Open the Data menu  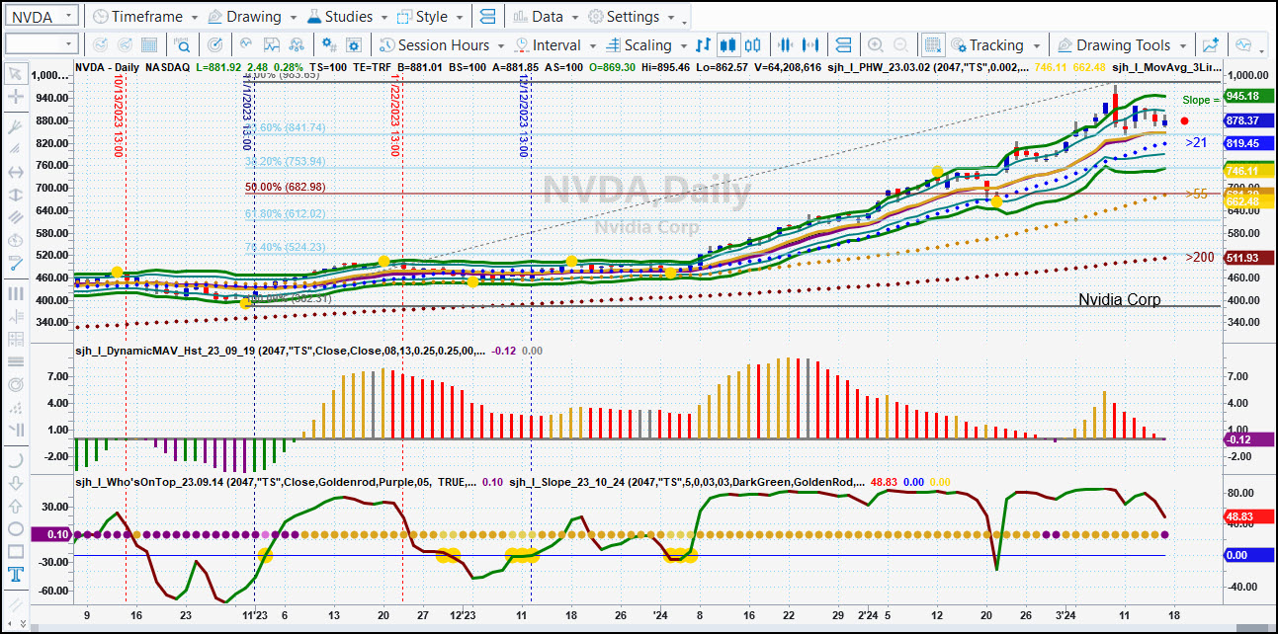pyautogui.click(x=547, y=17)
